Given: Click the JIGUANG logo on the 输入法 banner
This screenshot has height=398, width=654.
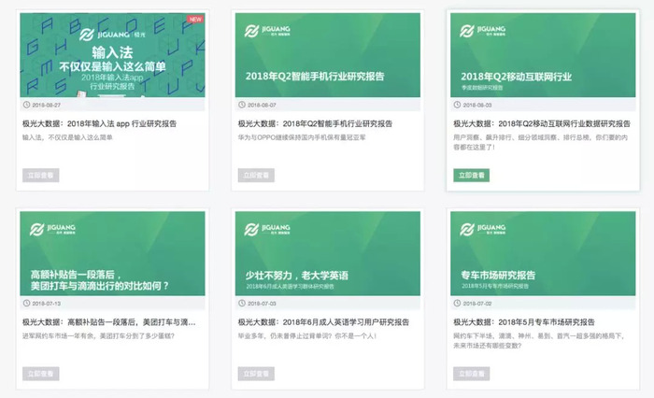Looking at the screenshot, I should click(x=113, y=35).
